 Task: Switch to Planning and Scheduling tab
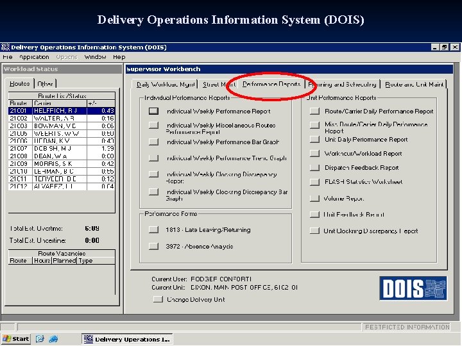[x=342, y=85]
